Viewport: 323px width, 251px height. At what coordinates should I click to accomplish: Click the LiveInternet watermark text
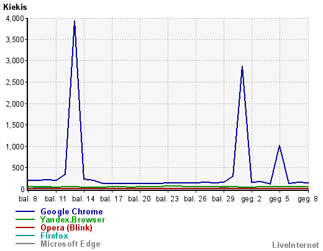[296, 245]
